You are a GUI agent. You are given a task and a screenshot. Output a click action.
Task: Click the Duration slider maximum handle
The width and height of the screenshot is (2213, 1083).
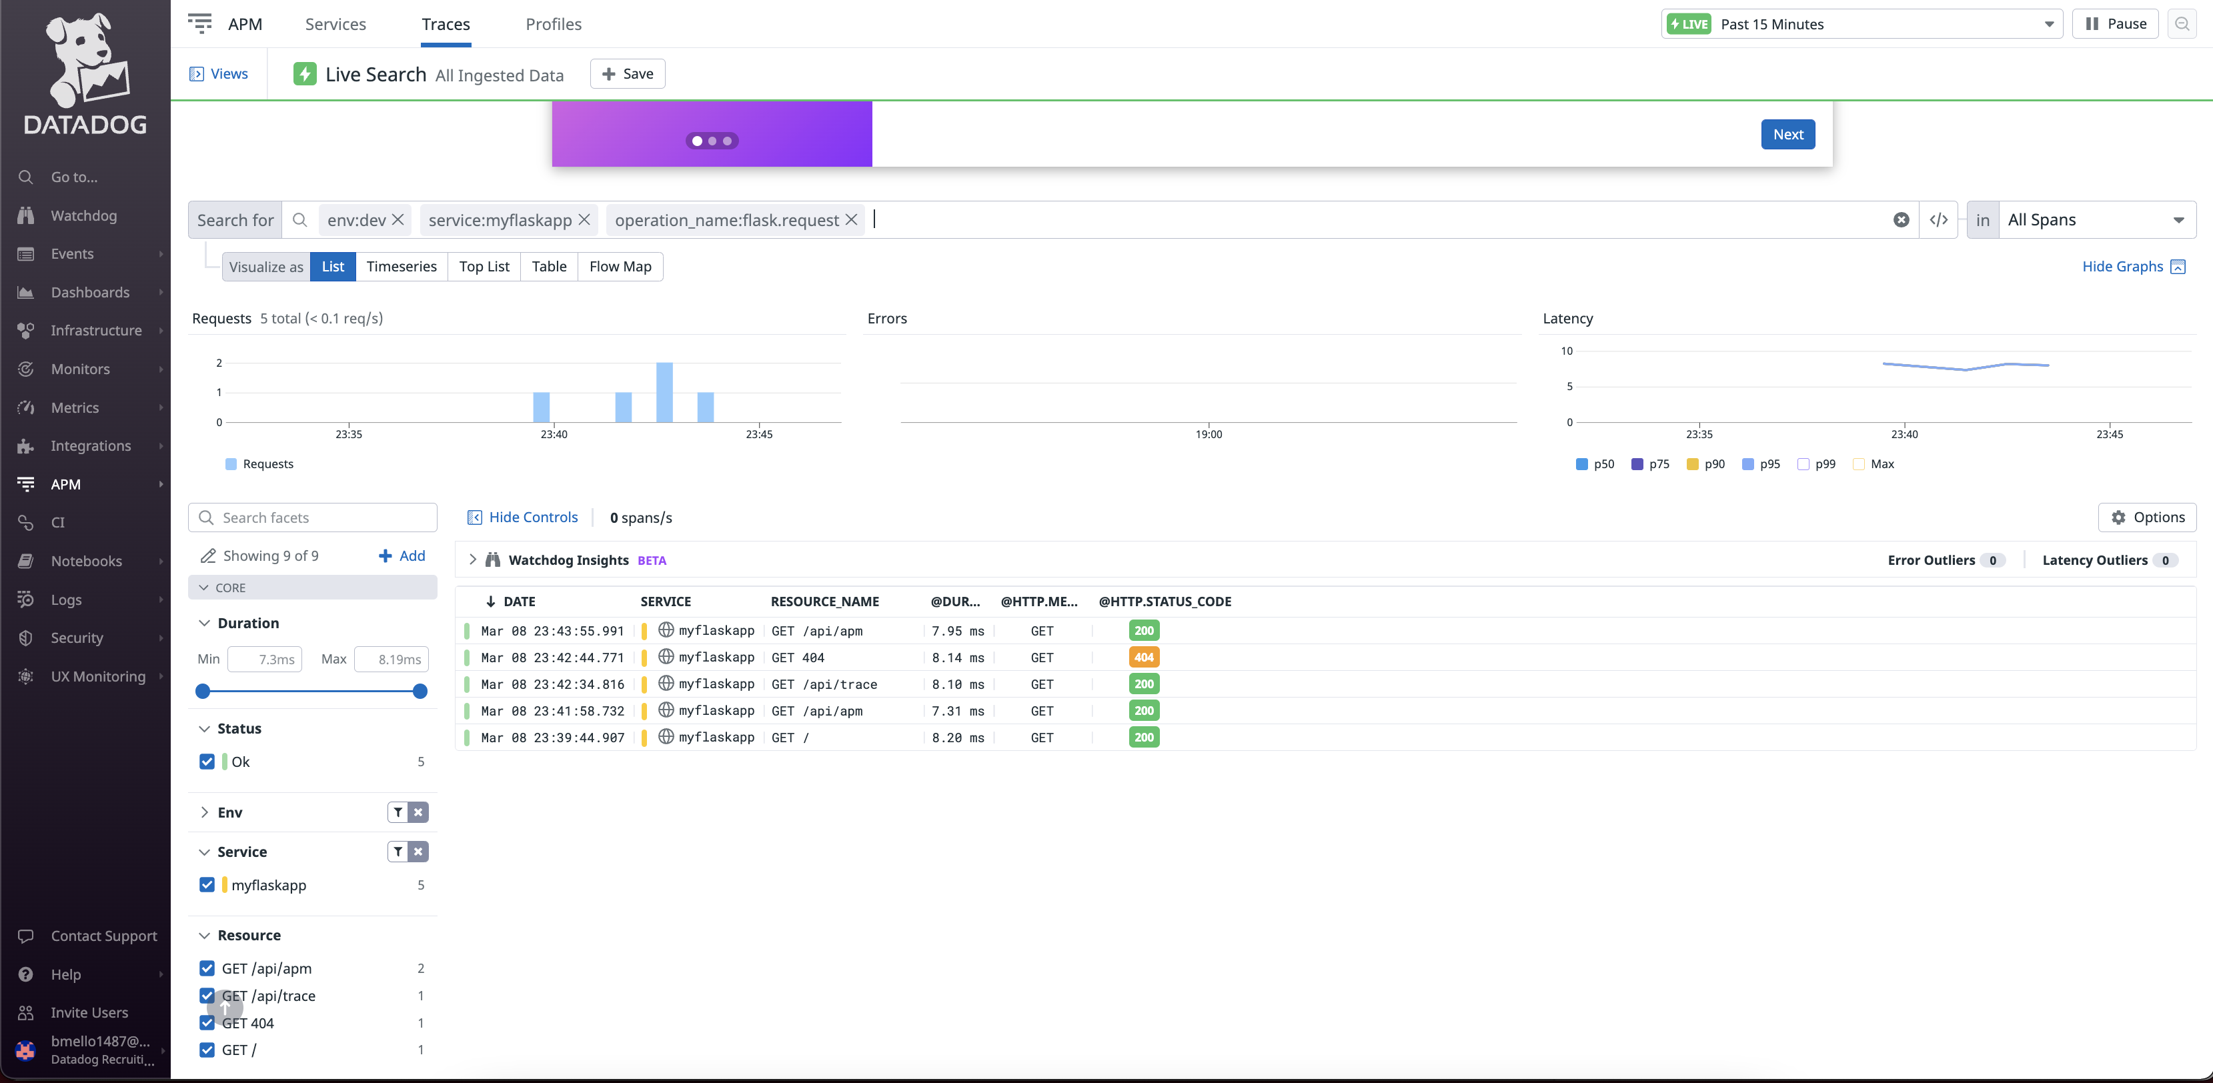tap(420, 692)
